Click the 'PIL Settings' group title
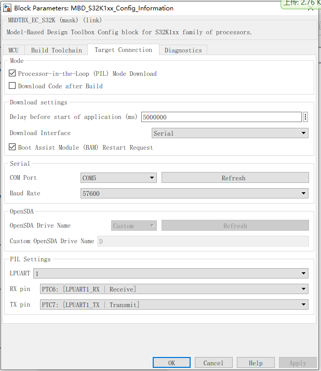Image resolution: width=321 pixels, height=371 pixels. pos(30,259)
